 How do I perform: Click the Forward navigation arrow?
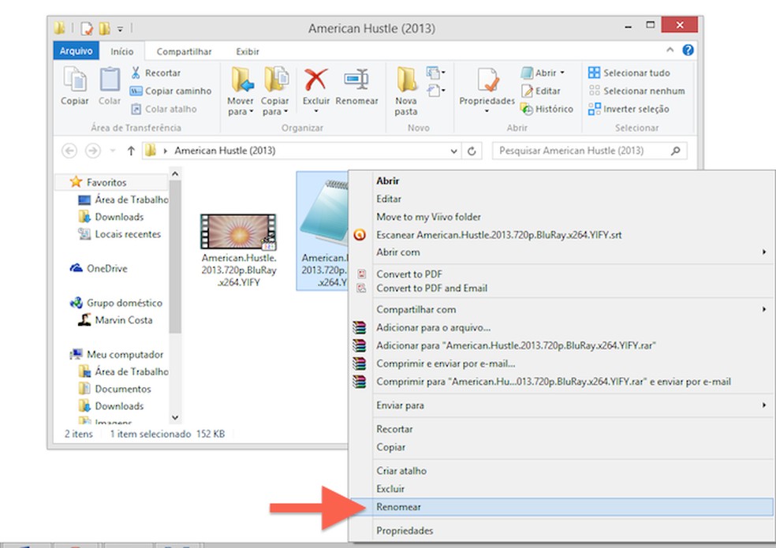pos(92,151)
